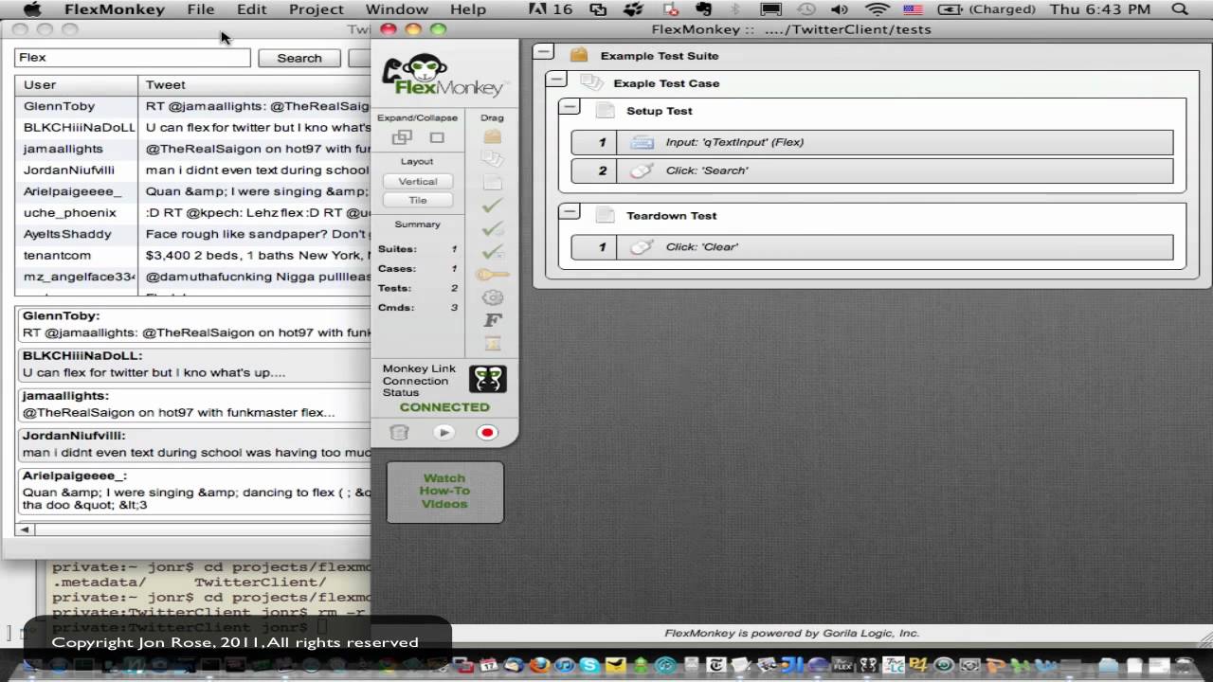Open the Project menu

[316, 9]
